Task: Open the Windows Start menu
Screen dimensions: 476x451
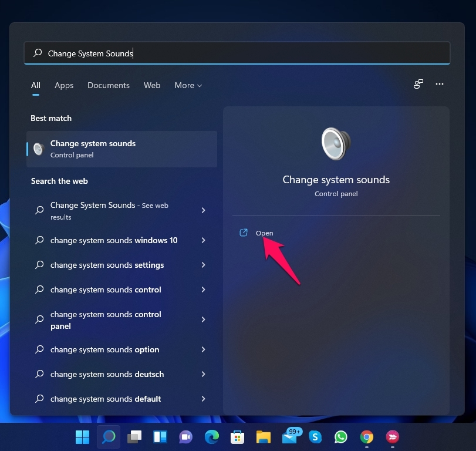Action: click(83, 437)
